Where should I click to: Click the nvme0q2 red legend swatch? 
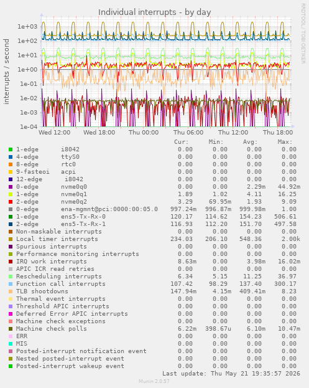tap(11, 202)
